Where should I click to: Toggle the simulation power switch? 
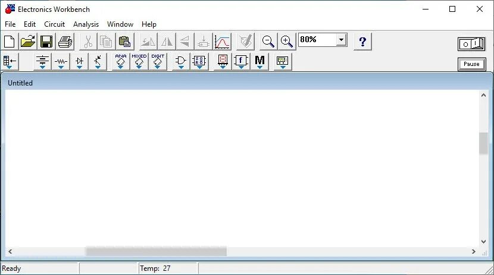pyautogui.click(x=471, y=44)
